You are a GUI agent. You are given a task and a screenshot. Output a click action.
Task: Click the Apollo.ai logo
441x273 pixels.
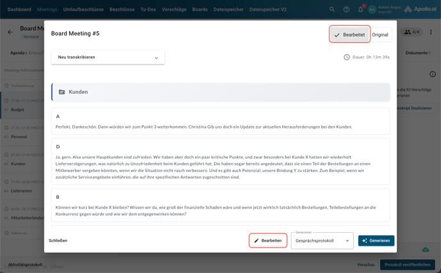[420, 10]
